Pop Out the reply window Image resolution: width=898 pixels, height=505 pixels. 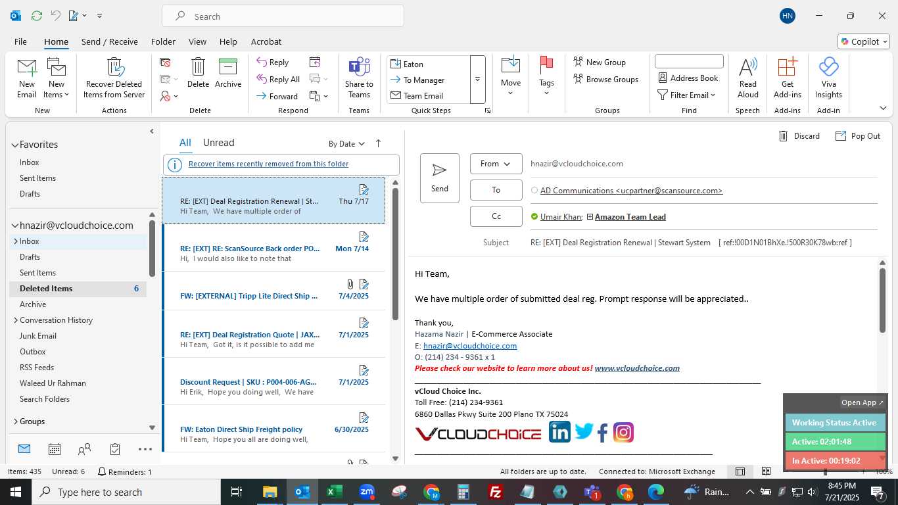[x=858, y=136]
